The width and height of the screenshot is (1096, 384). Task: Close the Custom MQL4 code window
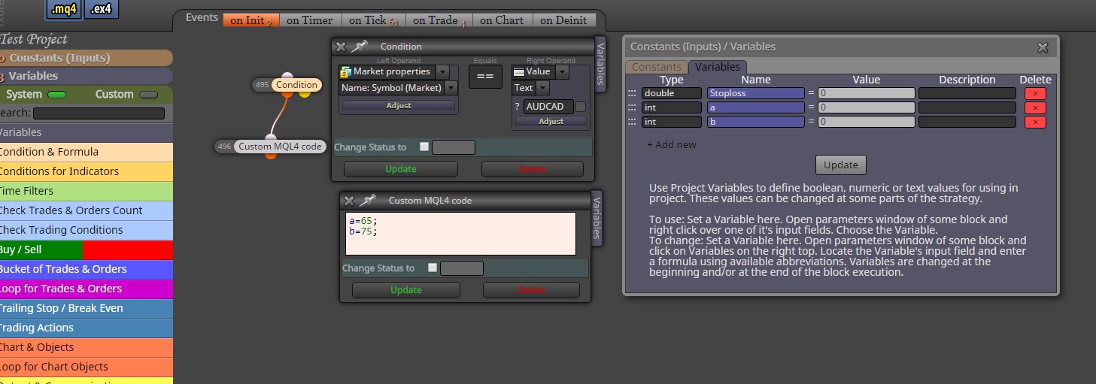point(349,201)
